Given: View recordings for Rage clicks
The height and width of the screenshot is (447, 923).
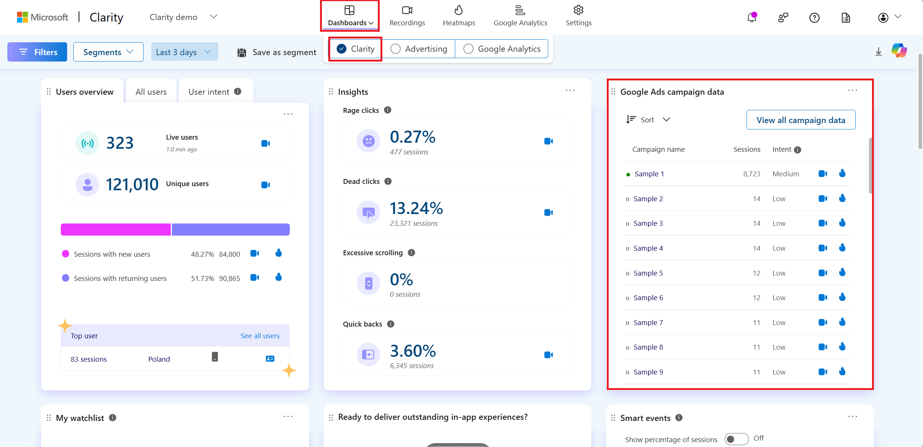Looking at the screenshot, I should pos(549,141).
